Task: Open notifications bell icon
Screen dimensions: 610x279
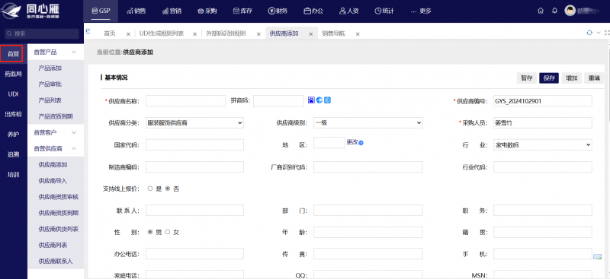Action: tap(555, 11)
